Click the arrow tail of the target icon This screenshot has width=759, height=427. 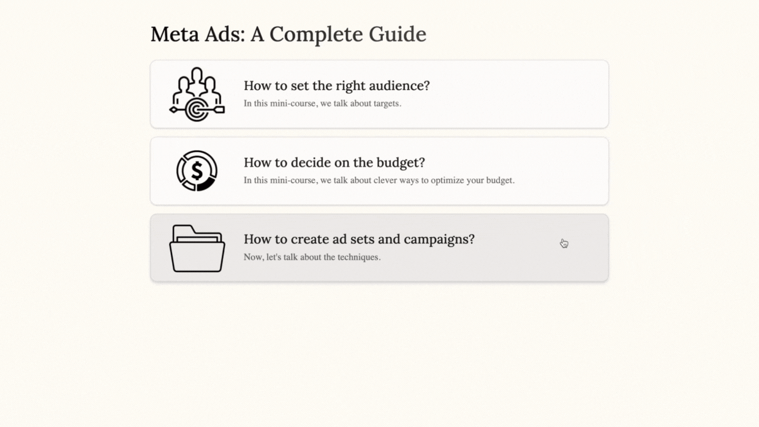[x=218, y=110]
